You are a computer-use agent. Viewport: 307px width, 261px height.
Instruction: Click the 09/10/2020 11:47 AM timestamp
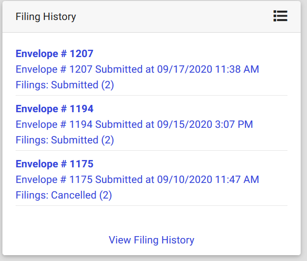208,180
